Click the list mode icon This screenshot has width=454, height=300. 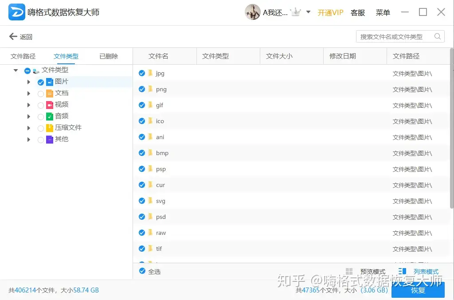(x=402, y=271)
